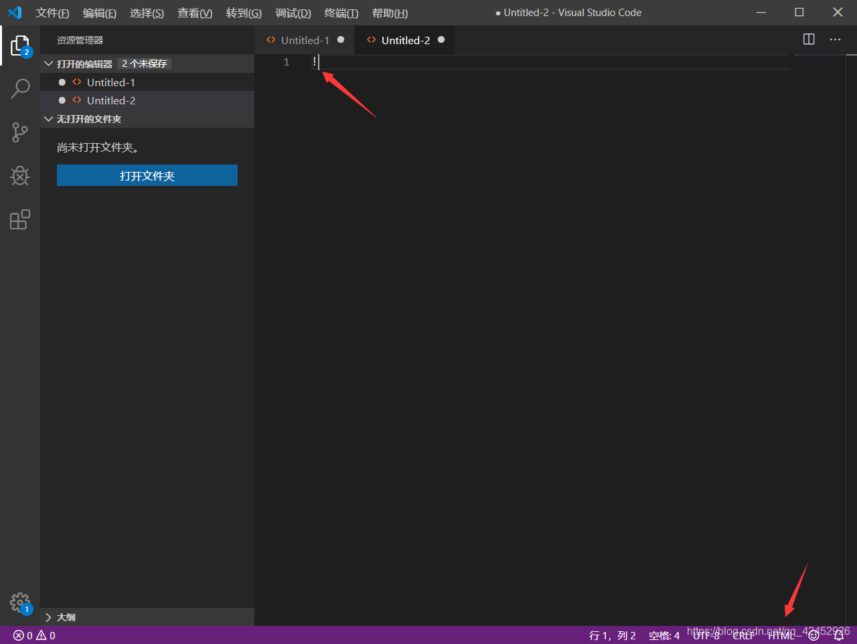Minimize the VS Code window
The height and width of the screenshot is (644, 857).
click(x=761, y=13)
